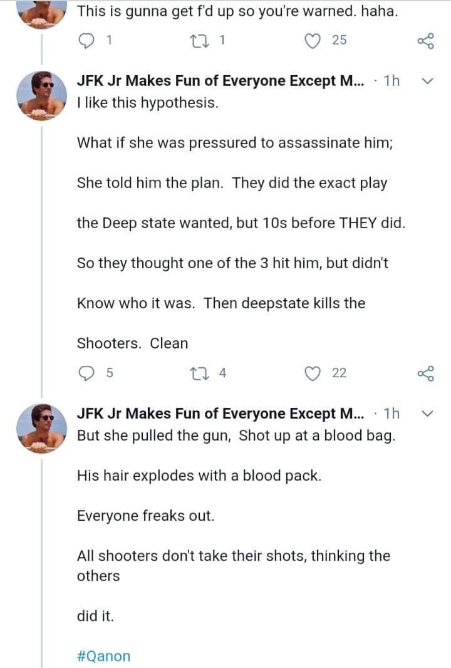Open the #Qanon hashtag
The image size is (451, 668).
point(104,656)
